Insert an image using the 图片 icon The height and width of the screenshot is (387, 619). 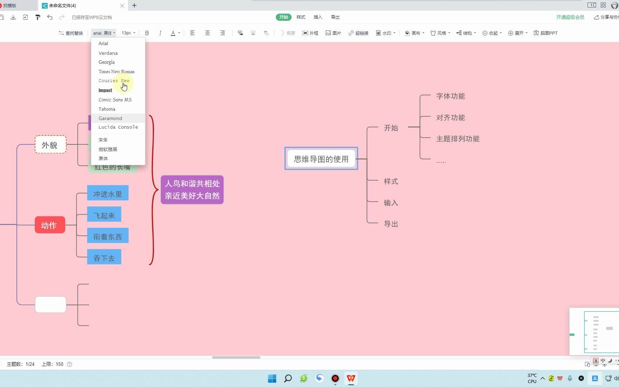click(333, 33)
